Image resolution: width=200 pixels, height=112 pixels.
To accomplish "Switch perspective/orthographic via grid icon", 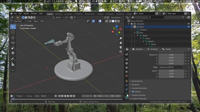I will (x=121, y=52).
